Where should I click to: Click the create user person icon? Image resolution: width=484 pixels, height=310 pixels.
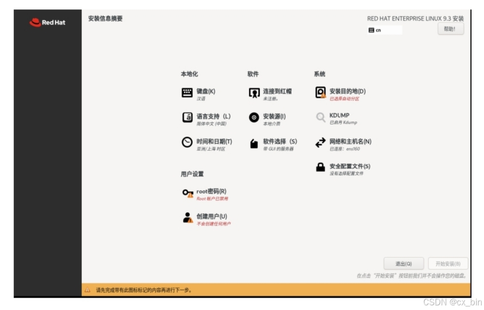tap(187, 218)
